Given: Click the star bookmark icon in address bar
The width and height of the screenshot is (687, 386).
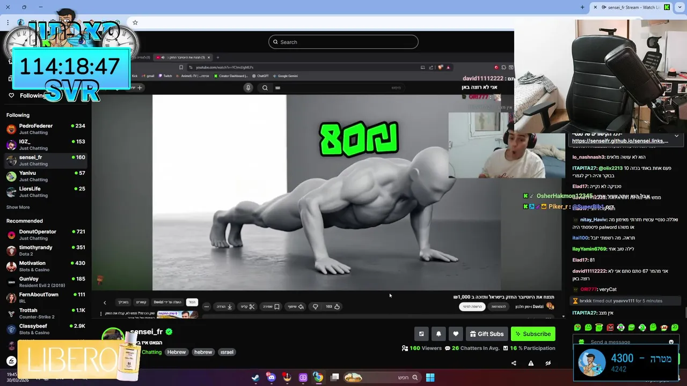Looking at the screenshot, I should [x=135, y=23].
